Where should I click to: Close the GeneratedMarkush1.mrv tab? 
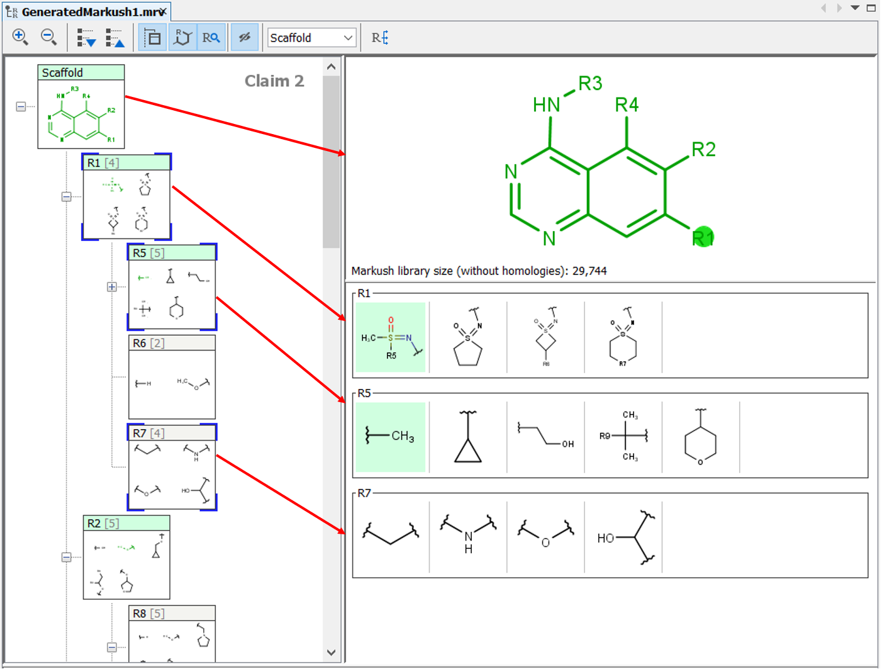(163, 12)
